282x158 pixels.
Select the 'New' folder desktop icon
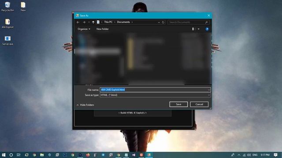click(23, 7)
